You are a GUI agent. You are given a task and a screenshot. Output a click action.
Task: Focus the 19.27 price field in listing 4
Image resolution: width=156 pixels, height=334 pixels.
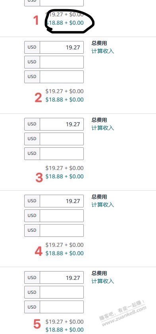pyautogui.click(x=62, y=201)
